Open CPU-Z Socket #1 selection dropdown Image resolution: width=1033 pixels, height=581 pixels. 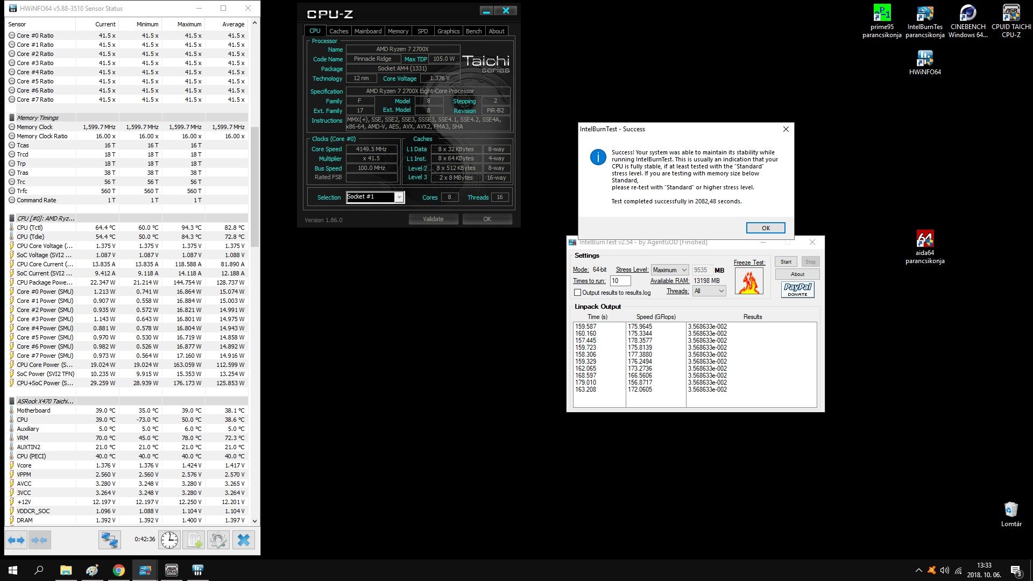pyautogui.click(x=375, y=197)
